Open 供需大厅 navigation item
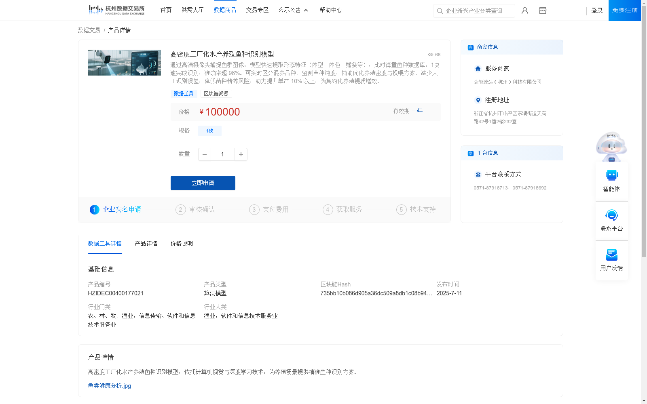 [192, 10]
